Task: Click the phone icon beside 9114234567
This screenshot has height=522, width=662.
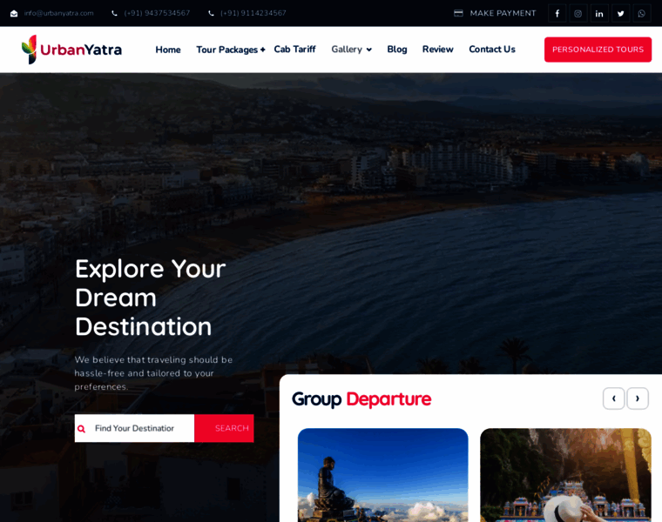Action: [x=211, y=14]
